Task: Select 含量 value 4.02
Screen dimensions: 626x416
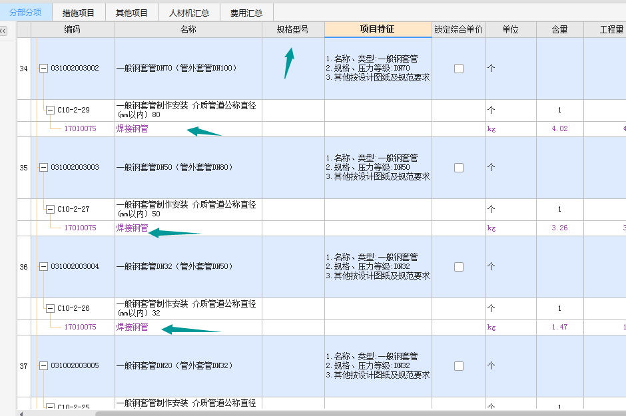Action: tap(559, 129)
